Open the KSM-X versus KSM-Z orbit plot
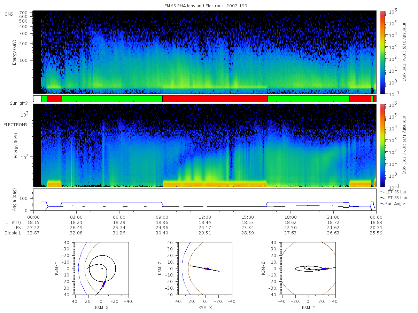Screen dimensions: 418x313 [204, 268]
